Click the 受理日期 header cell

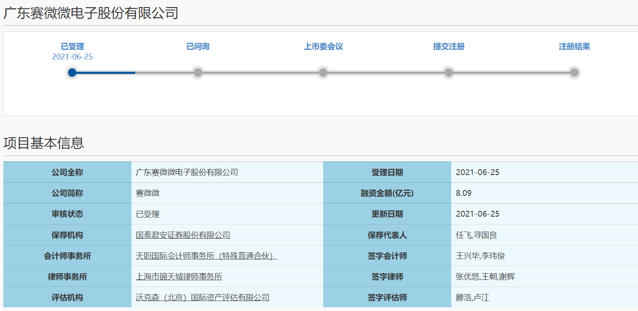387,172
